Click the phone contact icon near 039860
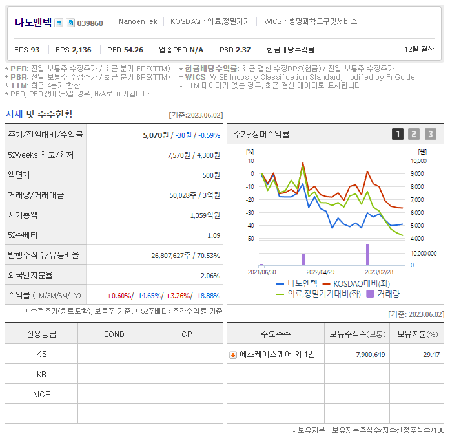The height and width of the screenshot is (438, 450). [x=70, y=23]
